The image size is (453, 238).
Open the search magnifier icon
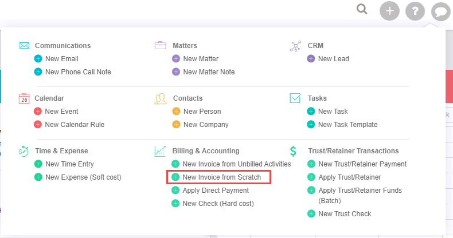click(x=362, y=9)
